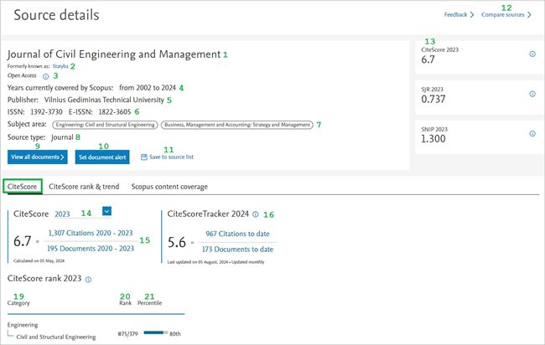Click SNIP 2023 info icon
The width and height of the screenshot is (545, 345).
[532, 134]
